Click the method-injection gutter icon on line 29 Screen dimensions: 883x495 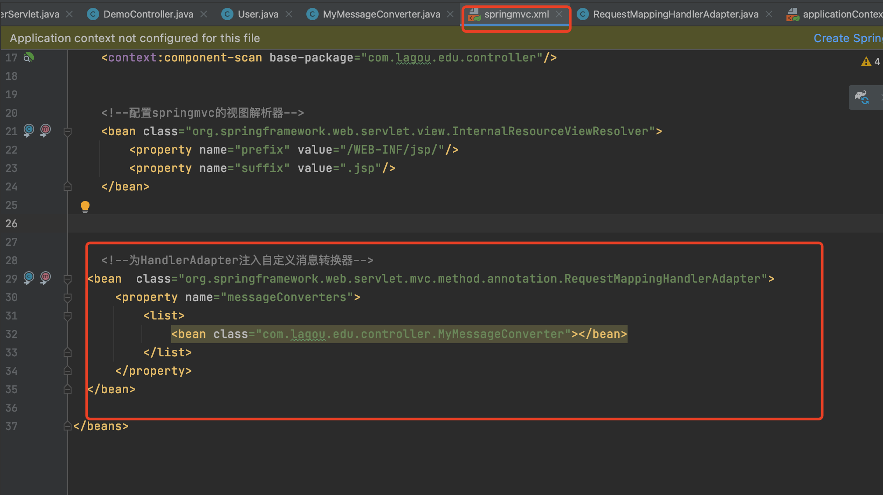pos(45,278)
